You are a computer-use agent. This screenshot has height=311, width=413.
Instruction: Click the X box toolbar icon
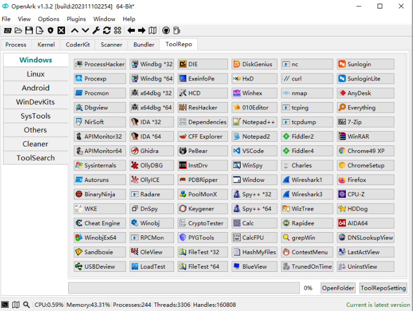[x=61, y=31]
